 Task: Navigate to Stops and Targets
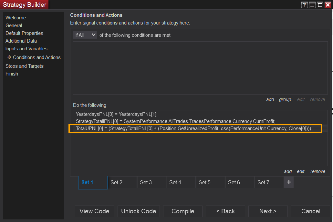[x=25, y=66]
